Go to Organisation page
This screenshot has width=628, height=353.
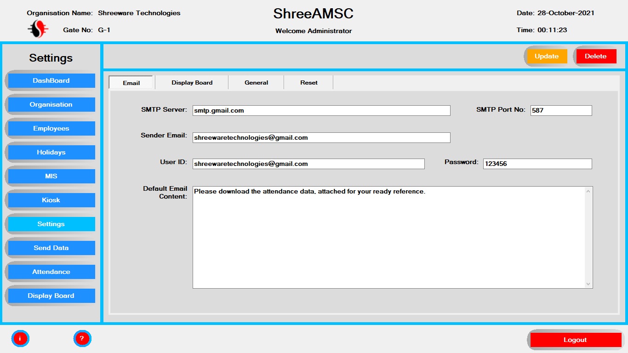[x=51, y=104]
